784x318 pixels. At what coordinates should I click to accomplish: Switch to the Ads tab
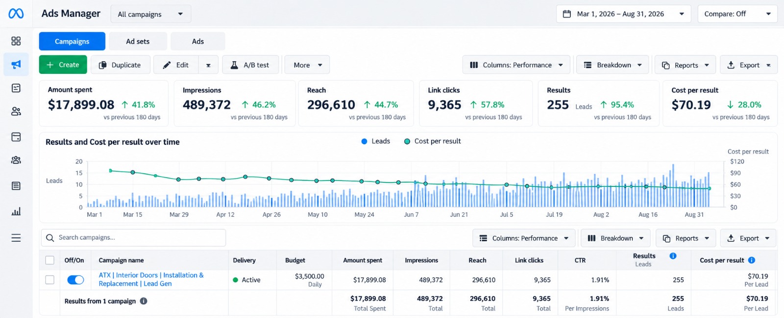coord(198,41)
